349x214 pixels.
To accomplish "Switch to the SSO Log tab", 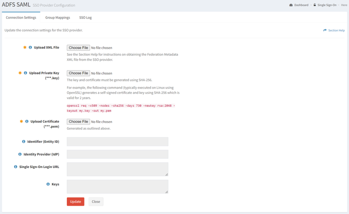I will 85,18.
